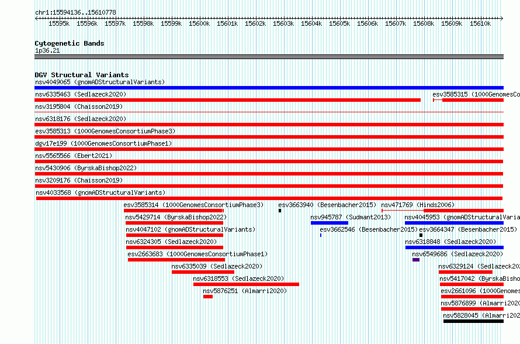Select nsv6549686 Sedlazeck2020 label
Viewport: 520px width, 344px height.
click(457, 254)
